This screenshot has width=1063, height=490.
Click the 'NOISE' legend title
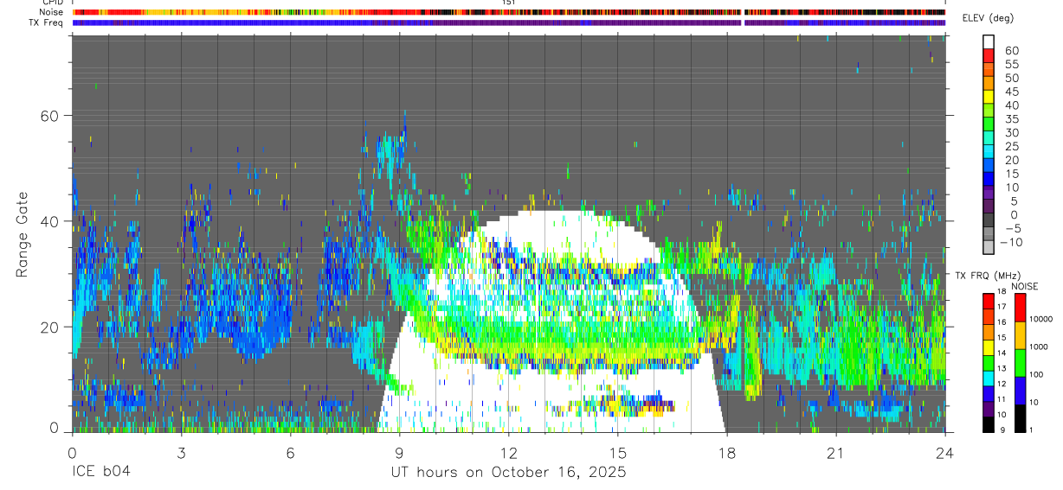pyautogui.click(x=1024, y=286)
